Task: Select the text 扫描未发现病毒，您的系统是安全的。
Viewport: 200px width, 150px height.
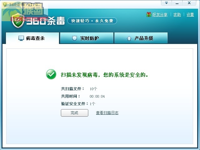Action: (105, 75)
